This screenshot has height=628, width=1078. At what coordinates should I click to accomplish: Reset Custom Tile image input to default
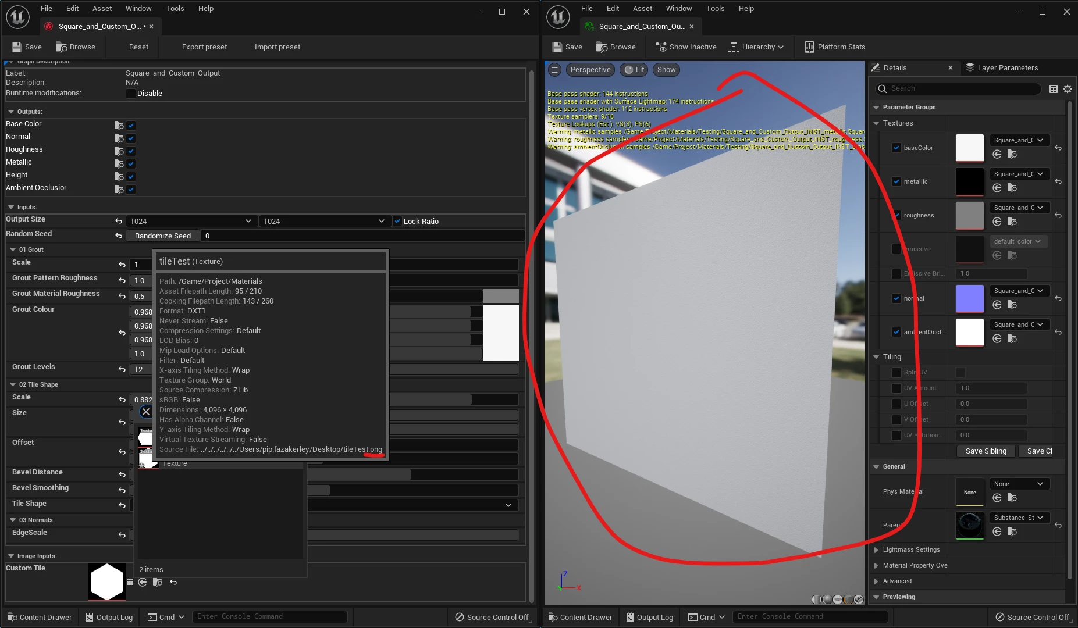click(173, 582)
